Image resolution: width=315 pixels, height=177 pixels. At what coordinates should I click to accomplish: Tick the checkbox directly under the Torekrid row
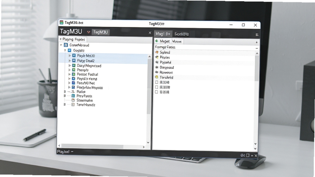click(x=157, y=82)
